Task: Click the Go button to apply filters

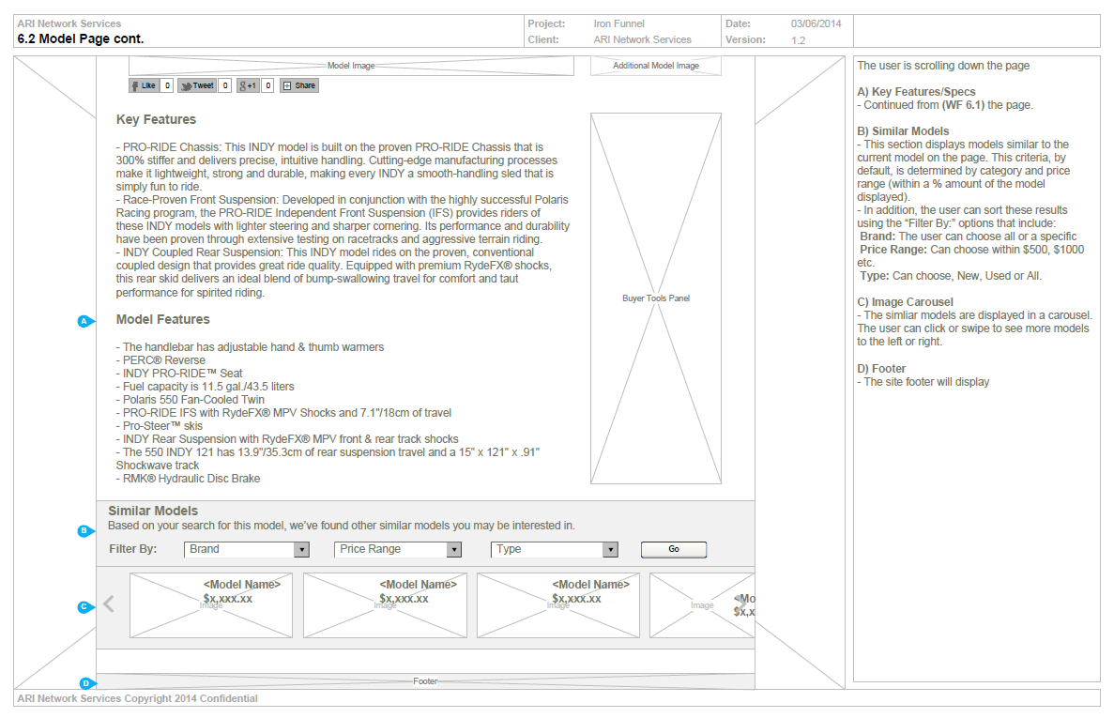Action: [674, 550]
